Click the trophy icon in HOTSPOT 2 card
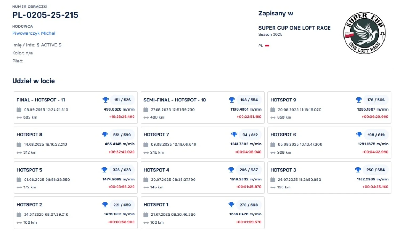Screen dimensions: 400x236 tap(105, 205)
